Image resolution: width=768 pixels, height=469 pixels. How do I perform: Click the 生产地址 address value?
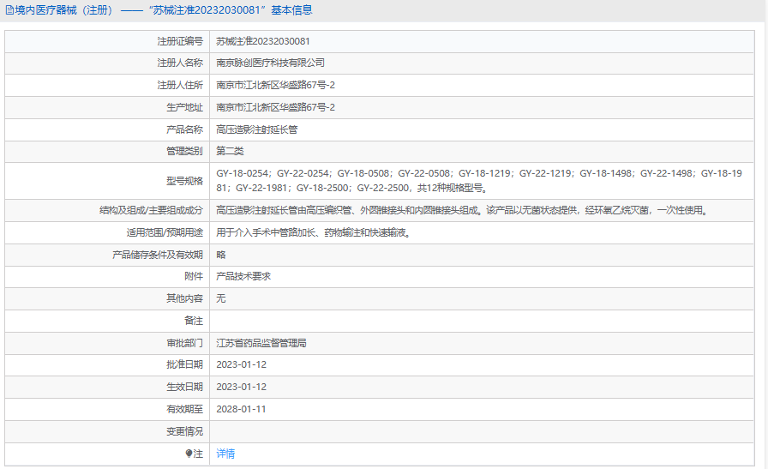point(276,107)
